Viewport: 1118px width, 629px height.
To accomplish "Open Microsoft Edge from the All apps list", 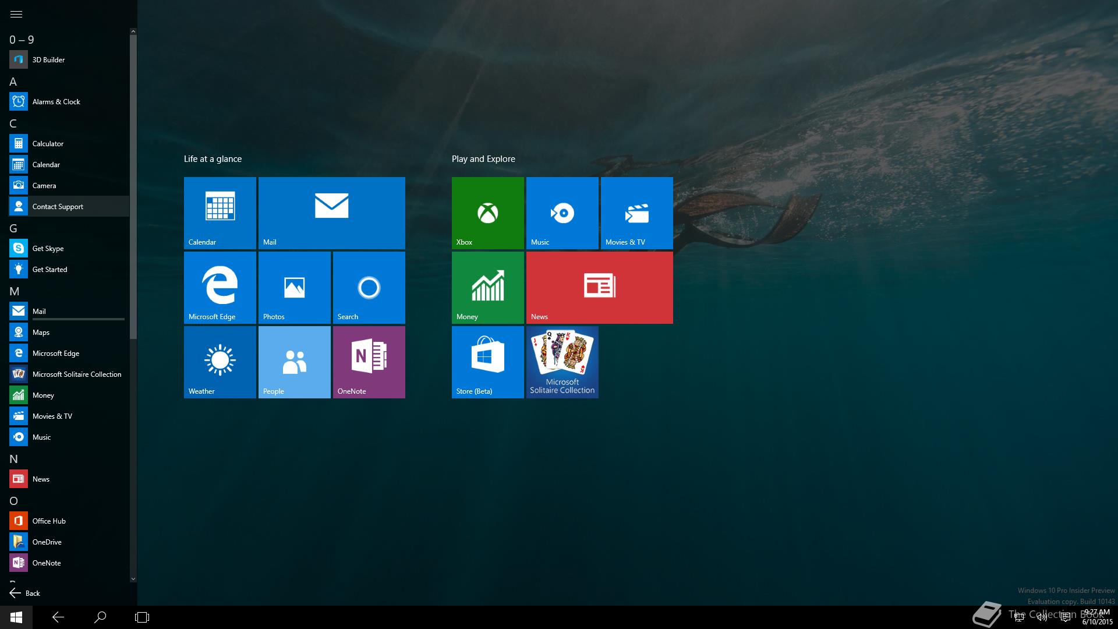I will (x=69, y=353).
